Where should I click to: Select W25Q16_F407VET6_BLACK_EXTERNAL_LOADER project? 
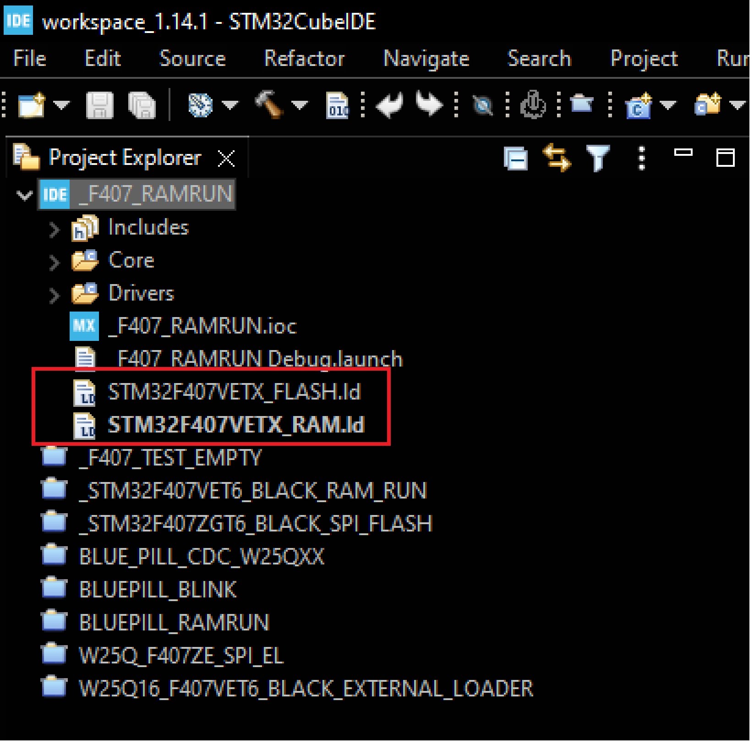(306, 689)
